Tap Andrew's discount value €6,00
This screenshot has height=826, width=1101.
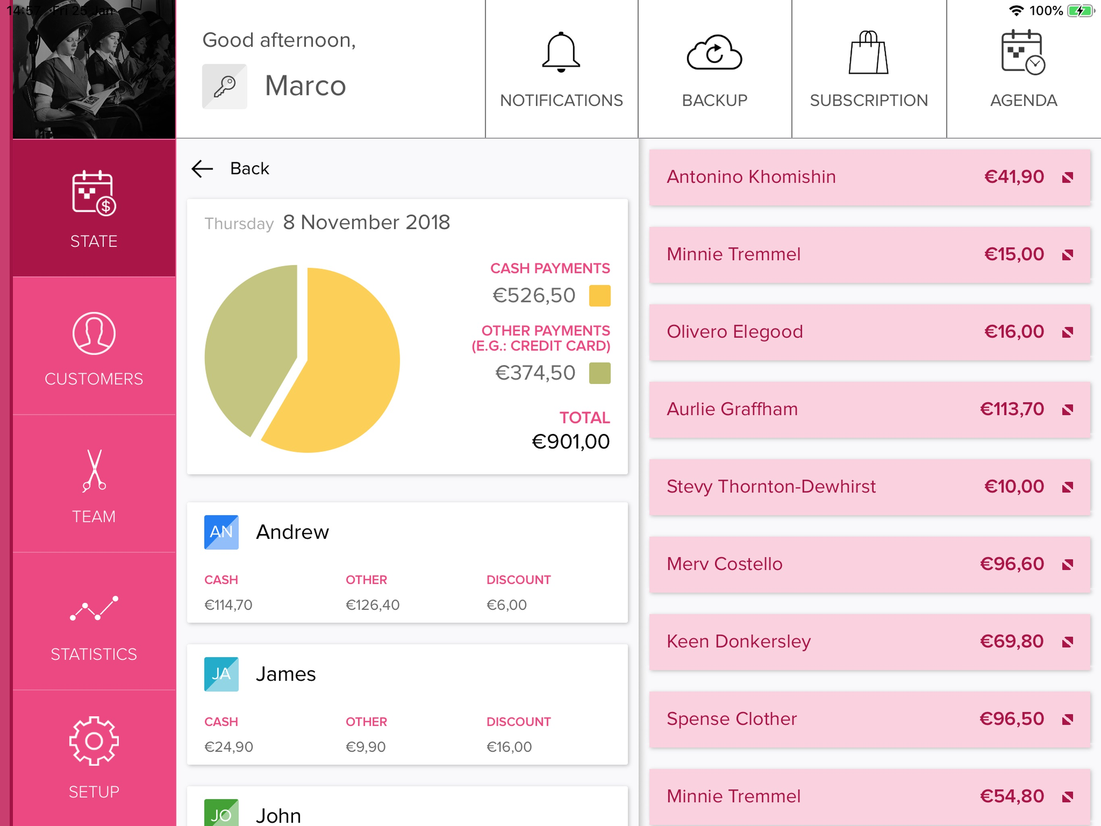507,605
